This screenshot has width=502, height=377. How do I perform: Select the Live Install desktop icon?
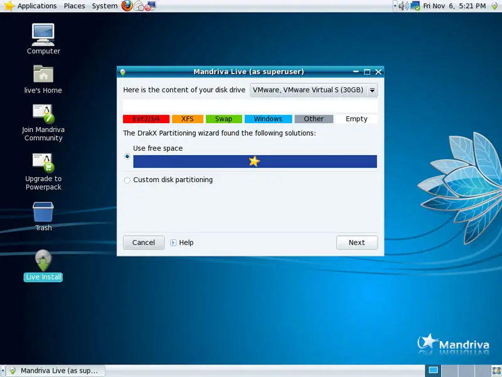[43, 260]
